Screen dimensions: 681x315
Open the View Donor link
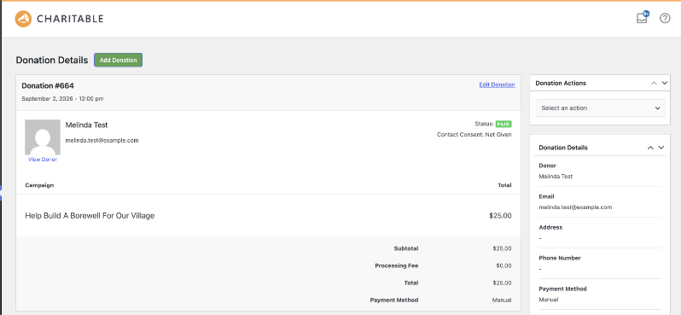pyautogui.click(x=43, y=160)
